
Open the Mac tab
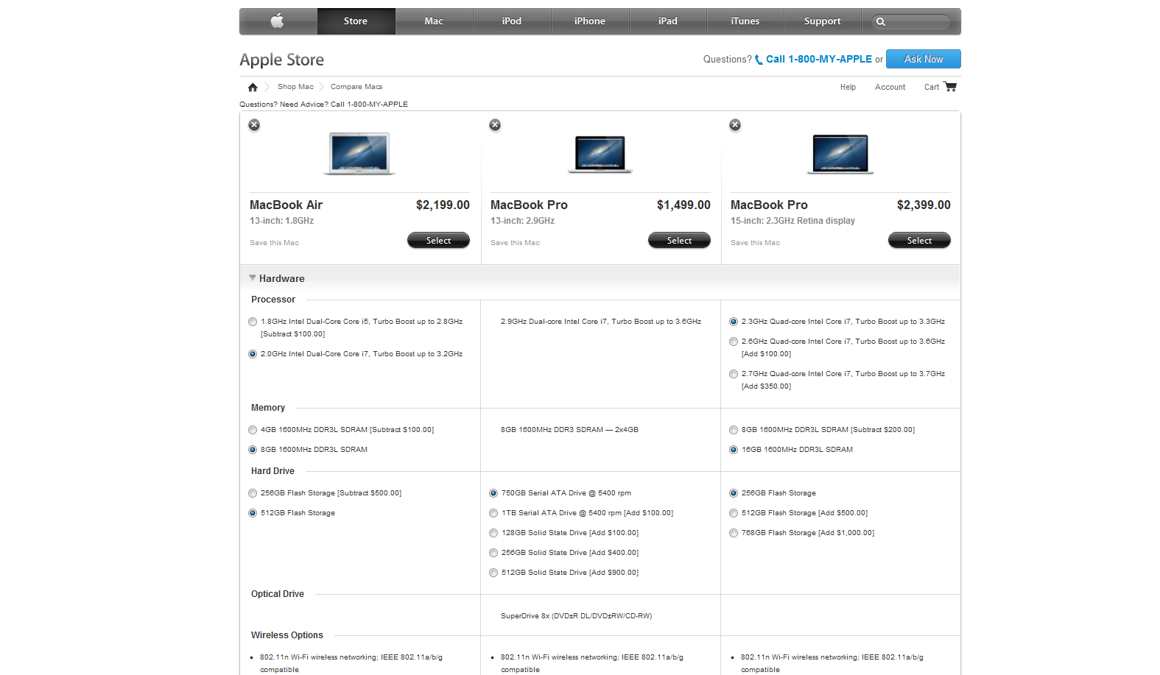click(x=434, y=21)
